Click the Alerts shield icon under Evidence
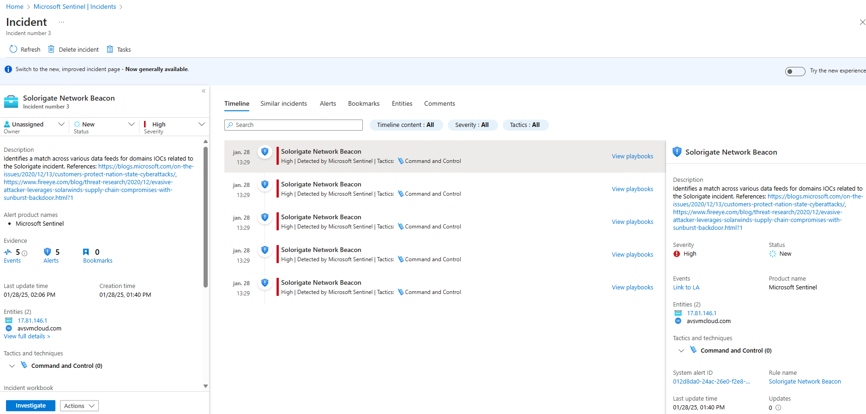Screen dimensions: 866x414 (x=47, y=252)
